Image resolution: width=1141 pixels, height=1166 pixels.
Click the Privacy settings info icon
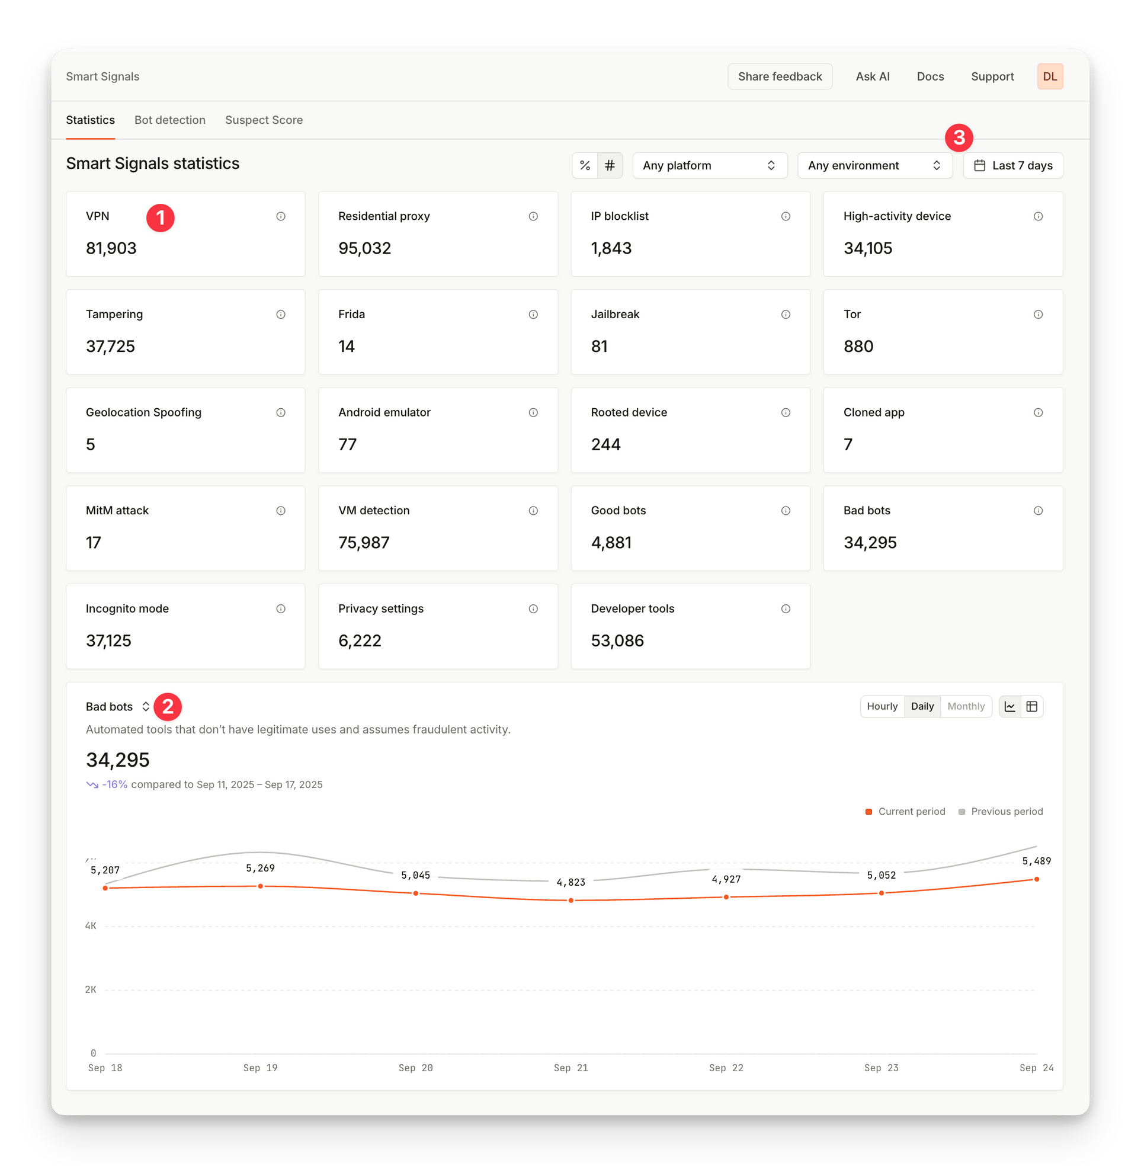tap(533, 608)
